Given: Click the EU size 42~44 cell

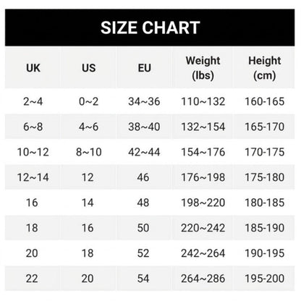Looking at the screenshot, I should point(144,152).
